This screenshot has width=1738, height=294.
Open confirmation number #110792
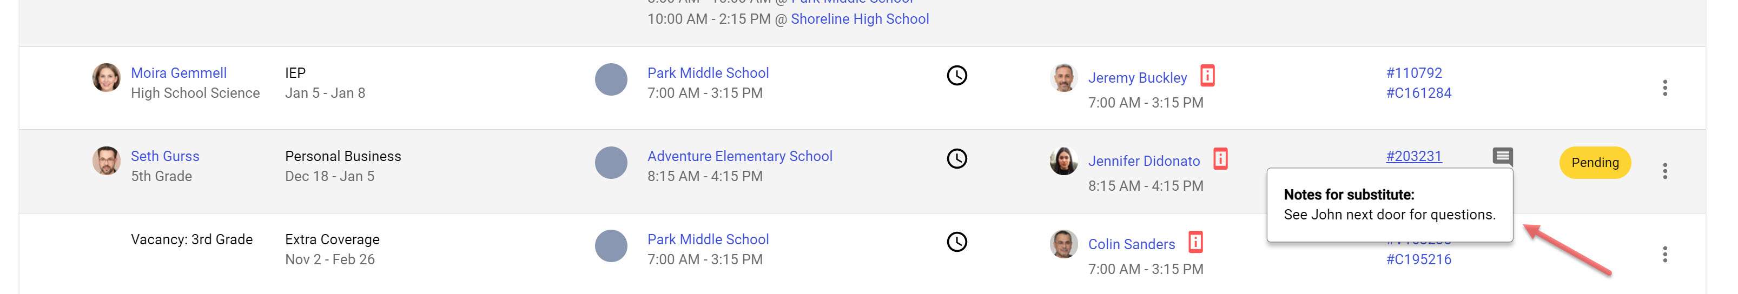(1414, 73)
